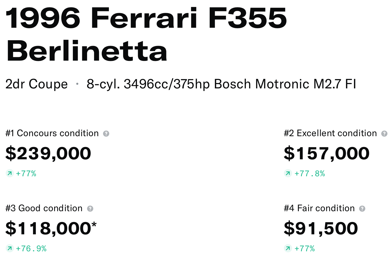Image resolution: width=390 pixels, height=259 pixels.
Task: Click the upward arrow icon beside +76.9%
Action: (10, 248)
